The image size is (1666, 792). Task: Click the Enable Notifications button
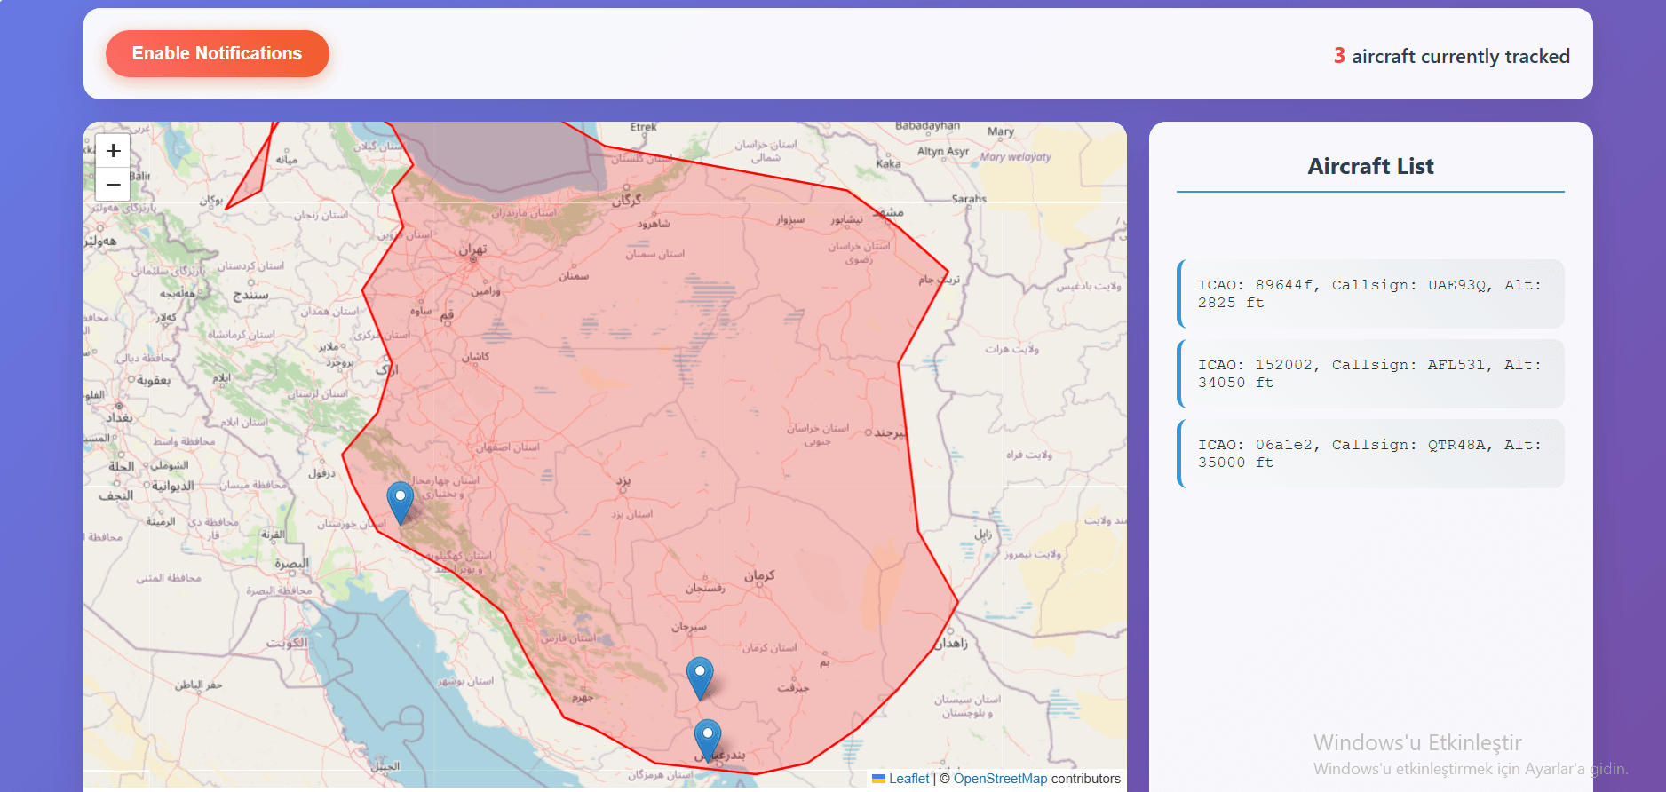point(217,53)
